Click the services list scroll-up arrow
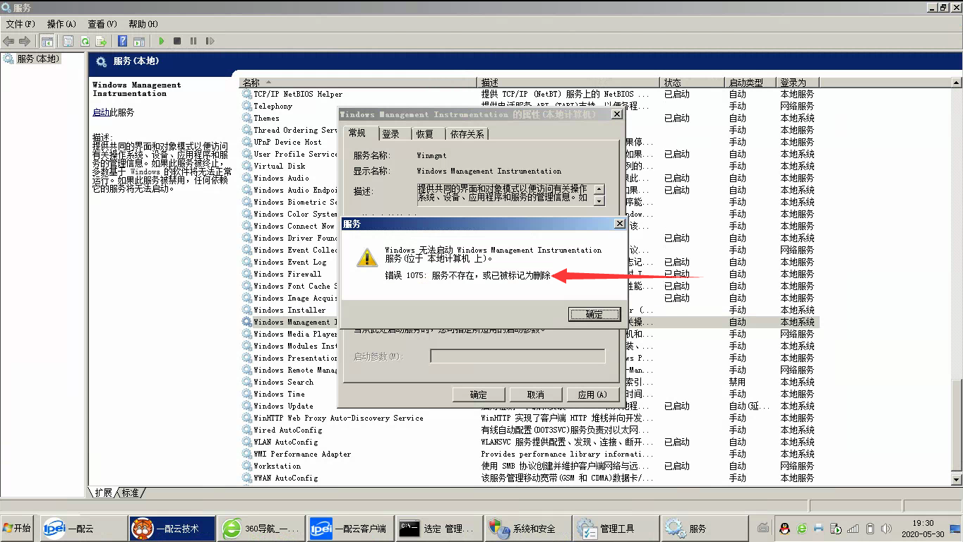 click(957, 83)
